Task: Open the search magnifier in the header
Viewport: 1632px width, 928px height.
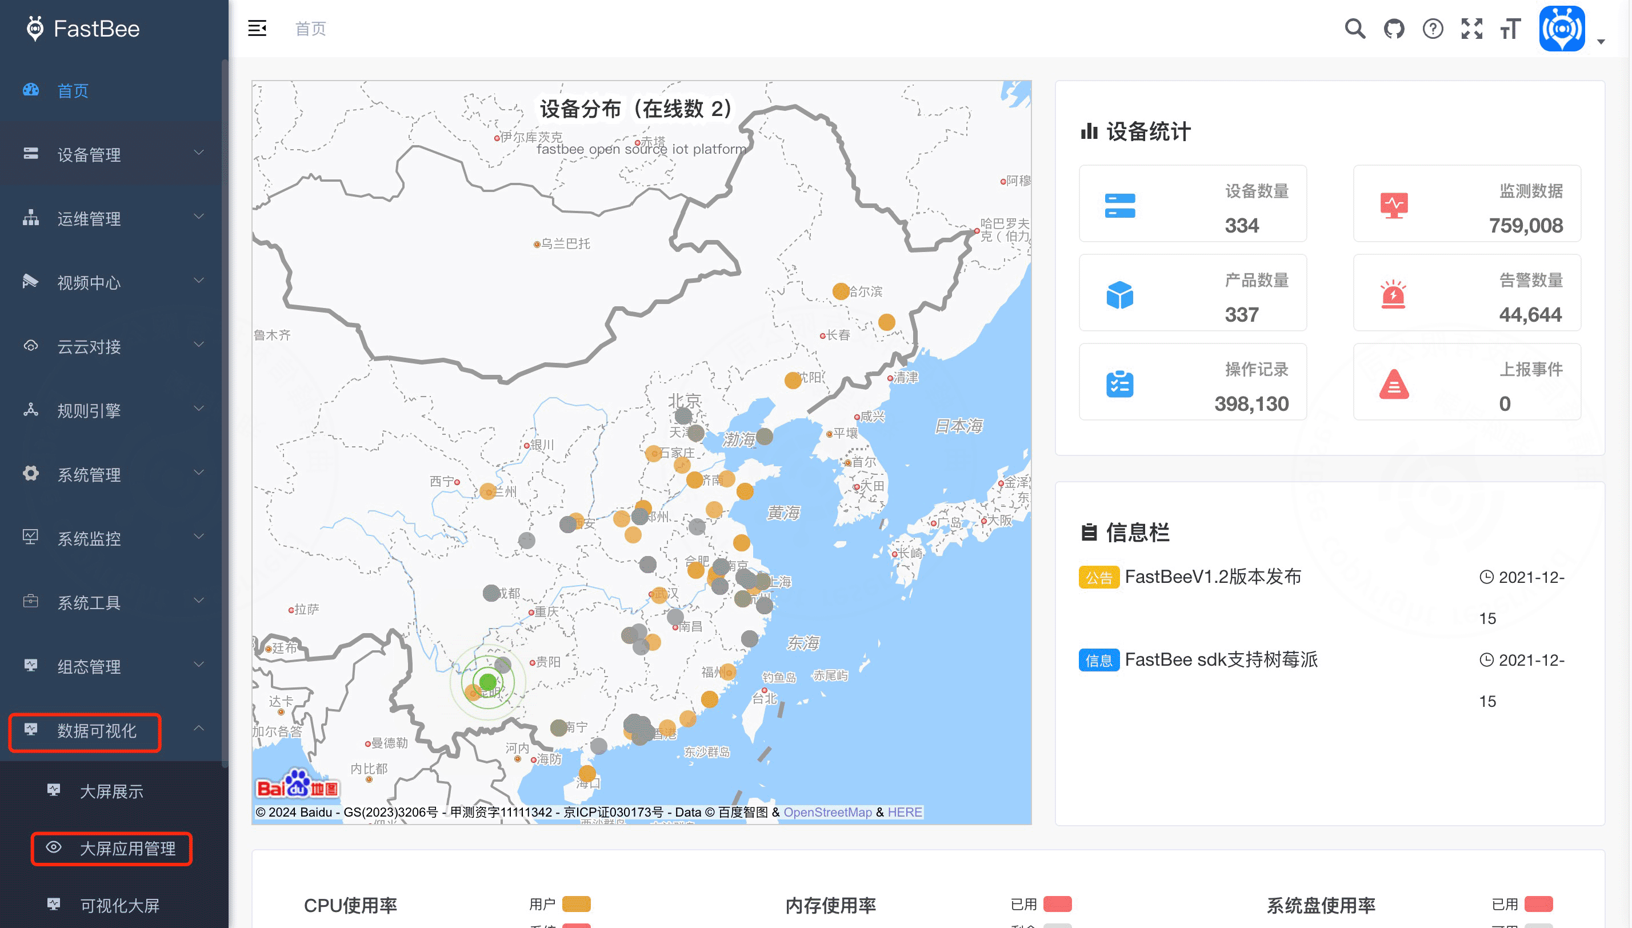Action: click(1355, 29)
